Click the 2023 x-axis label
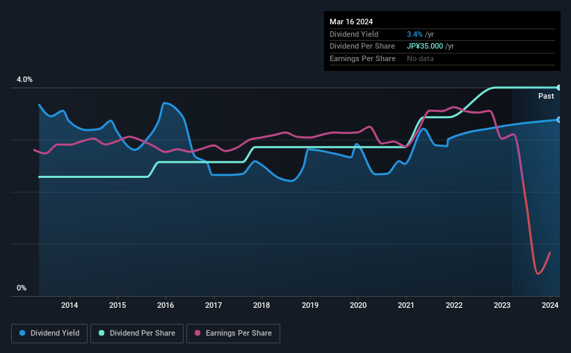The image size is (571, 353). coord(502,305)
